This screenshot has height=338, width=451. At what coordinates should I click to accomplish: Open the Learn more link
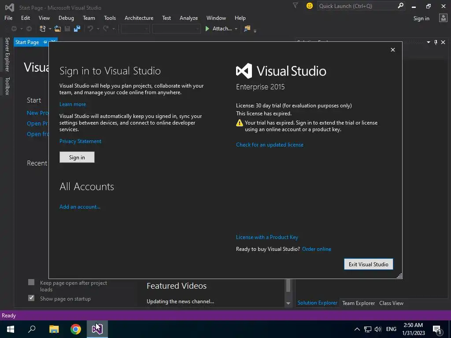73,104
